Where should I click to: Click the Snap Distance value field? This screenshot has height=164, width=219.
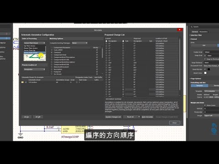pyautogui.click(x=211, y=62)
